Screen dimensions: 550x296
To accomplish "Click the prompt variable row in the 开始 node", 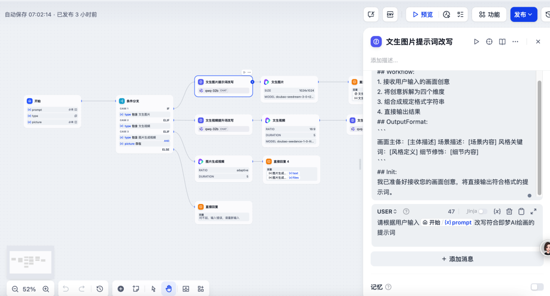I will [52, 110].
